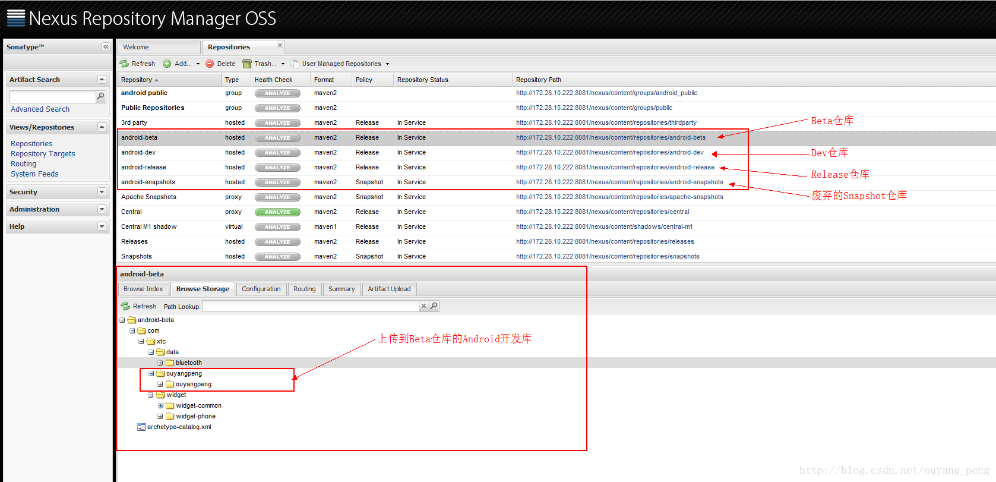Select the android-snapshots repository row

point(557,182)
